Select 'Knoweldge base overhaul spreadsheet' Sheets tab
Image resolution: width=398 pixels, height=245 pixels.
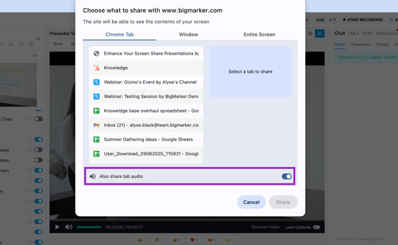[146, 111]
